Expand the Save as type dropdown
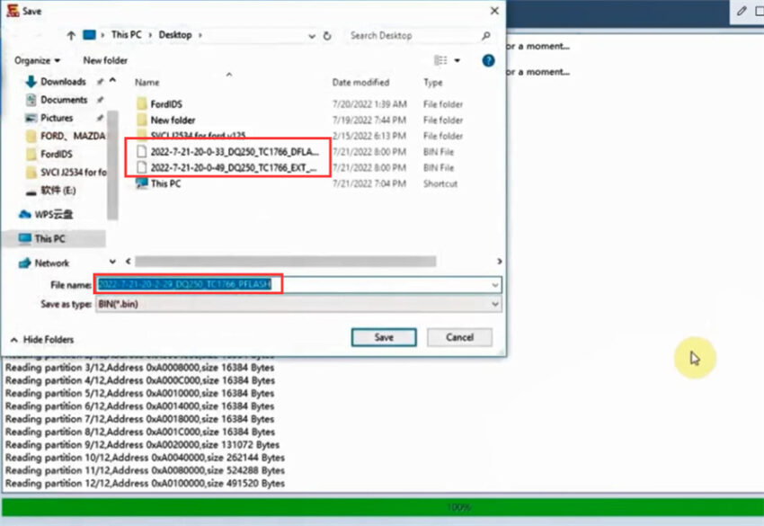This screenshot has width=764, height=526. pos(494,304)
